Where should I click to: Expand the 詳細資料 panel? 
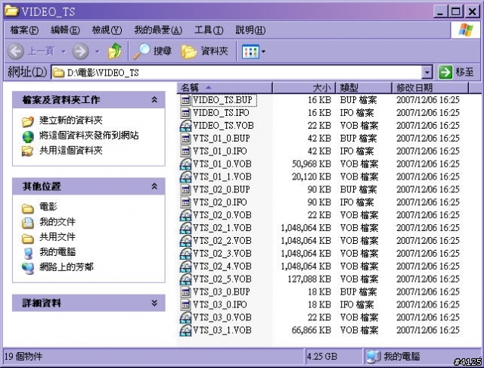pos(154,303)
